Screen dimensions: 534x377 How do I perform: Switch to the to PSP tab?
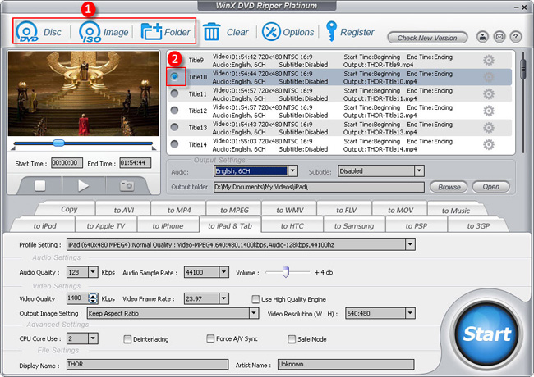coord(417,225)
